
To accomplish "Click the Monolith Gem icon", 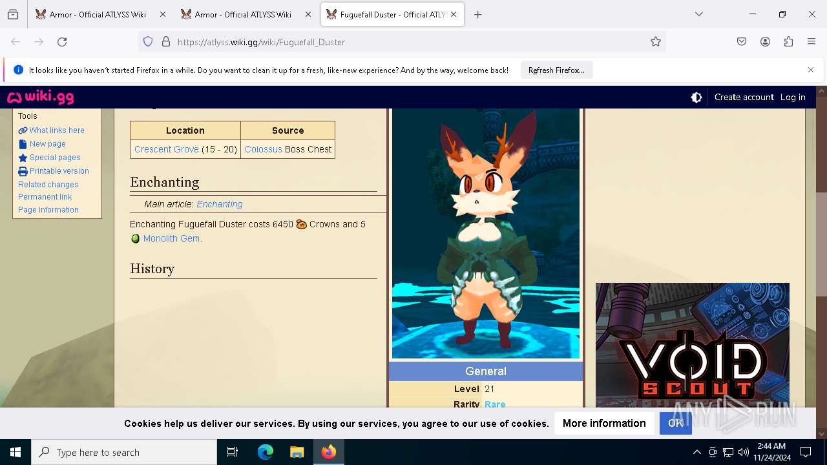I will 136,239.
